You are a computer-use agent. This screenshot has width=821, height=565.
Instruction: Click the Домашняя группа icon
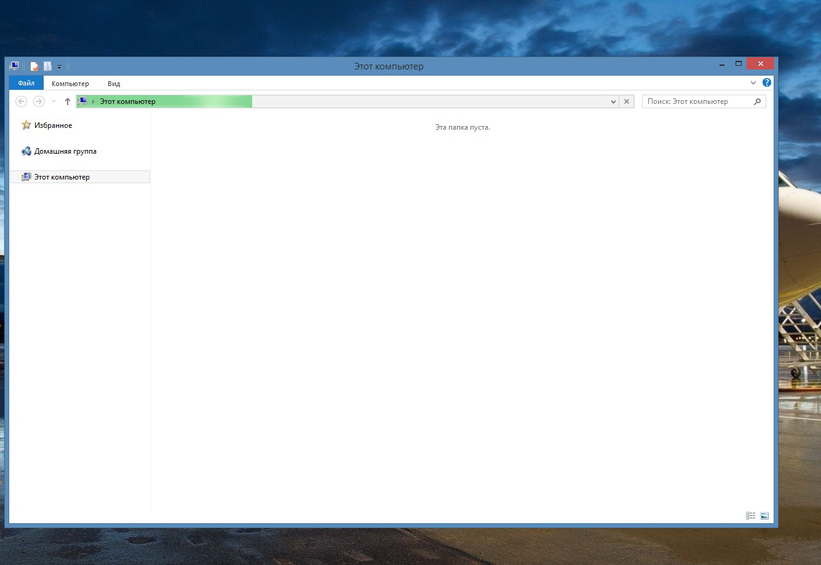(26, 151)
